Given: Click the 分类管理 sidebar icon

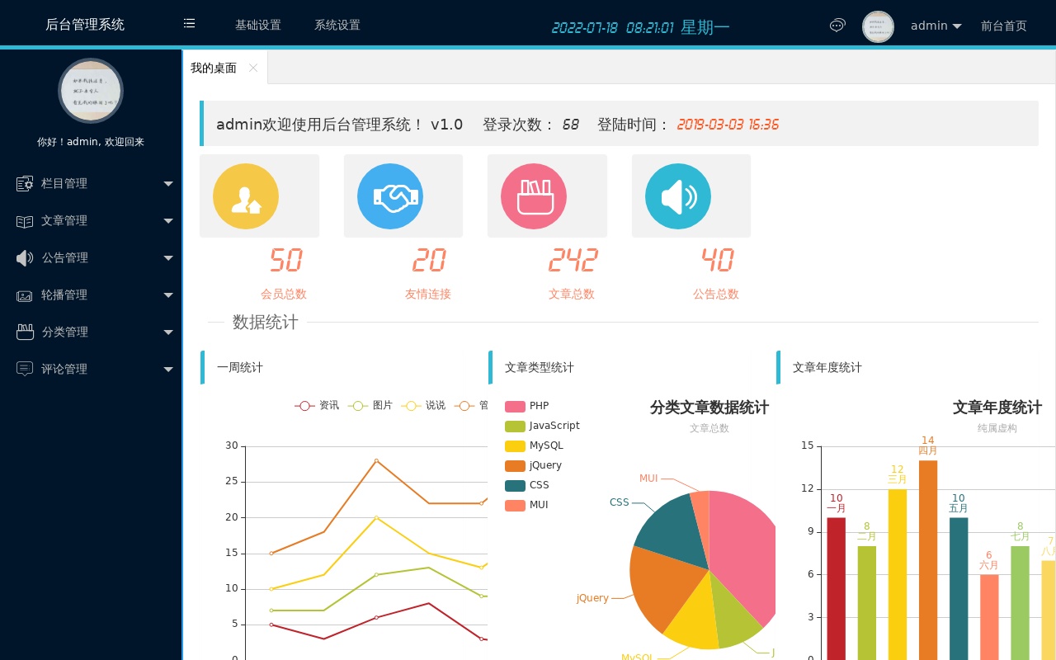Looking at the screenshot, I should click(25, 332).
